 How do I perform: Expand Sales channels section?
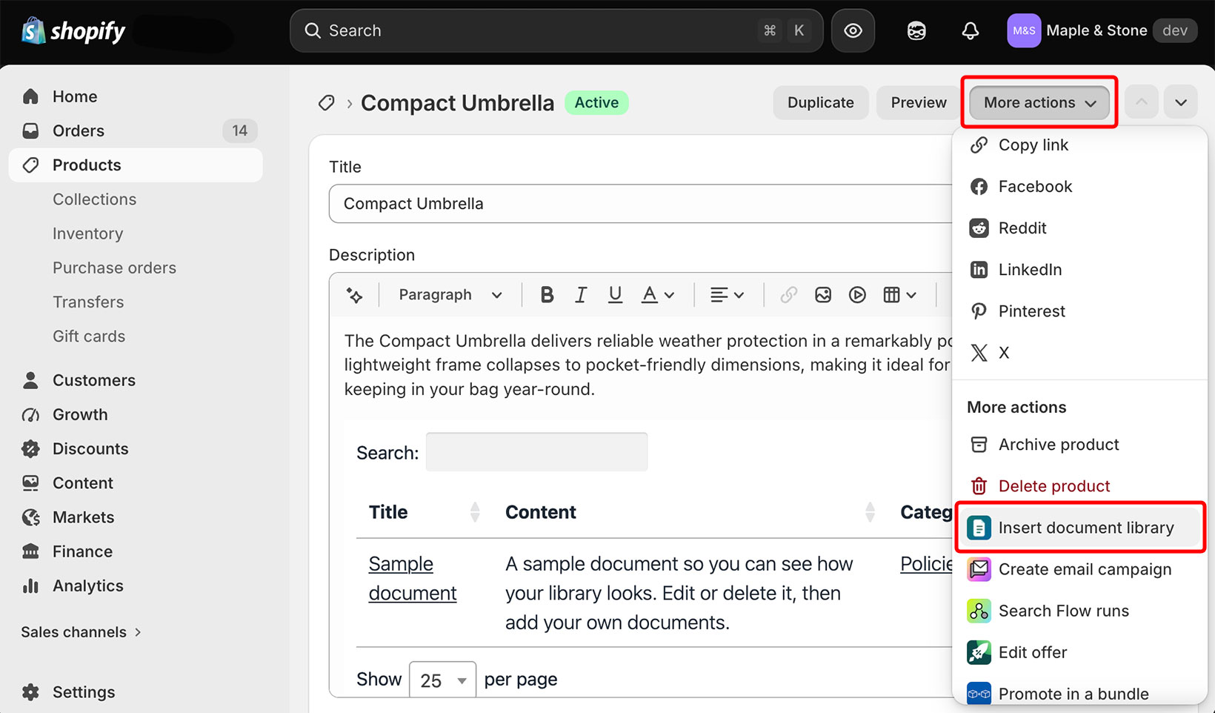click(x=81, y=631)
